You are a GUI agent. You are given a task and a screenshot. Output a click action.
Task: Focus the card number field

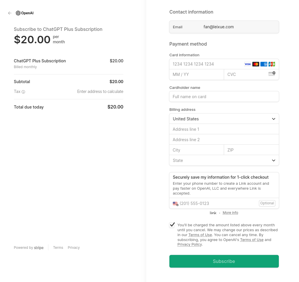point(206,64)
